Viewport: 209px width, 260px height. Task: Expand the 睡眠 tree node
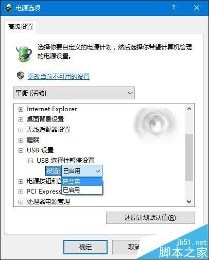[21, 140]
